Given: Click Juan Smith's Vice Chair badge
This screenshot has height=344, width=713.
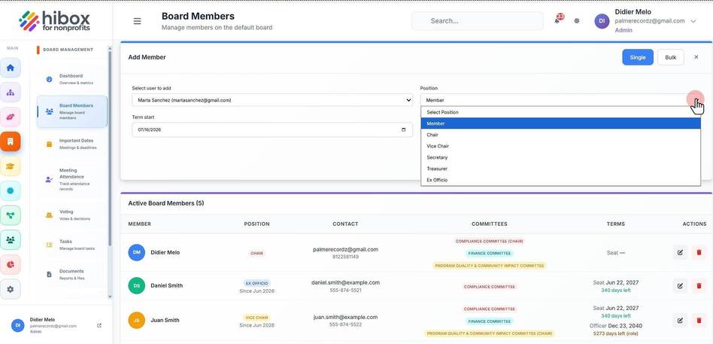Looking at the screenshot, I should point(257,318).
